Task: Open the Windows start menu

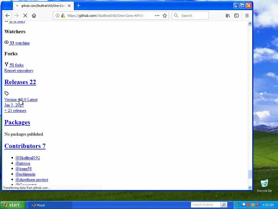Action: click(x=12, y=205)
